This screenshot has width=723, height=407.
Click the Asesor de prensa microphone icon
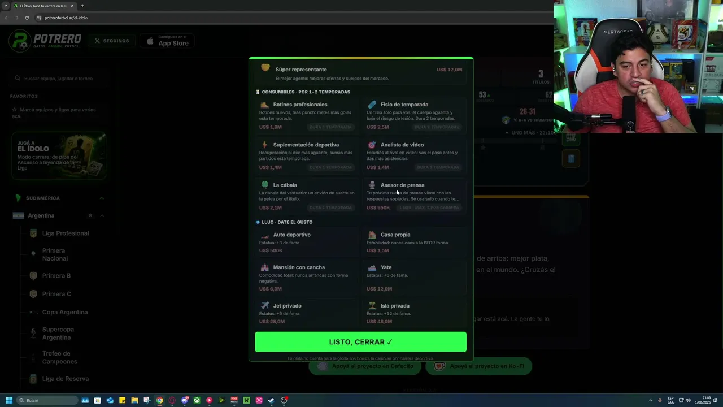click(x=372, y=185)
